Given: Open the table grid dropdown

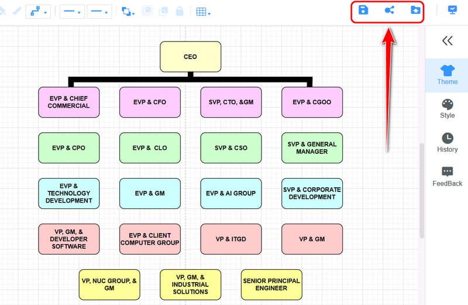Looking at the screenshot, I should pyautogui.click(x=203, y=12).
